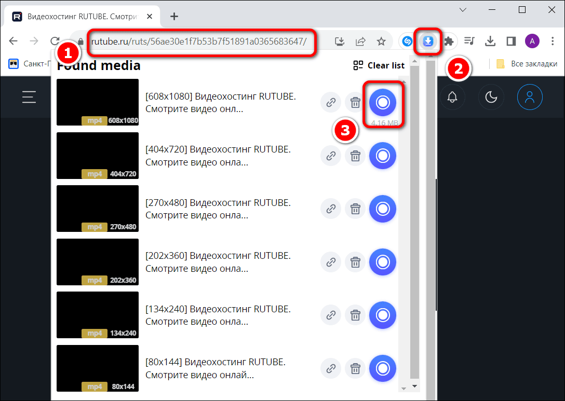
Task: Download the 404x720 video
Action: click(x=383, y=156)
